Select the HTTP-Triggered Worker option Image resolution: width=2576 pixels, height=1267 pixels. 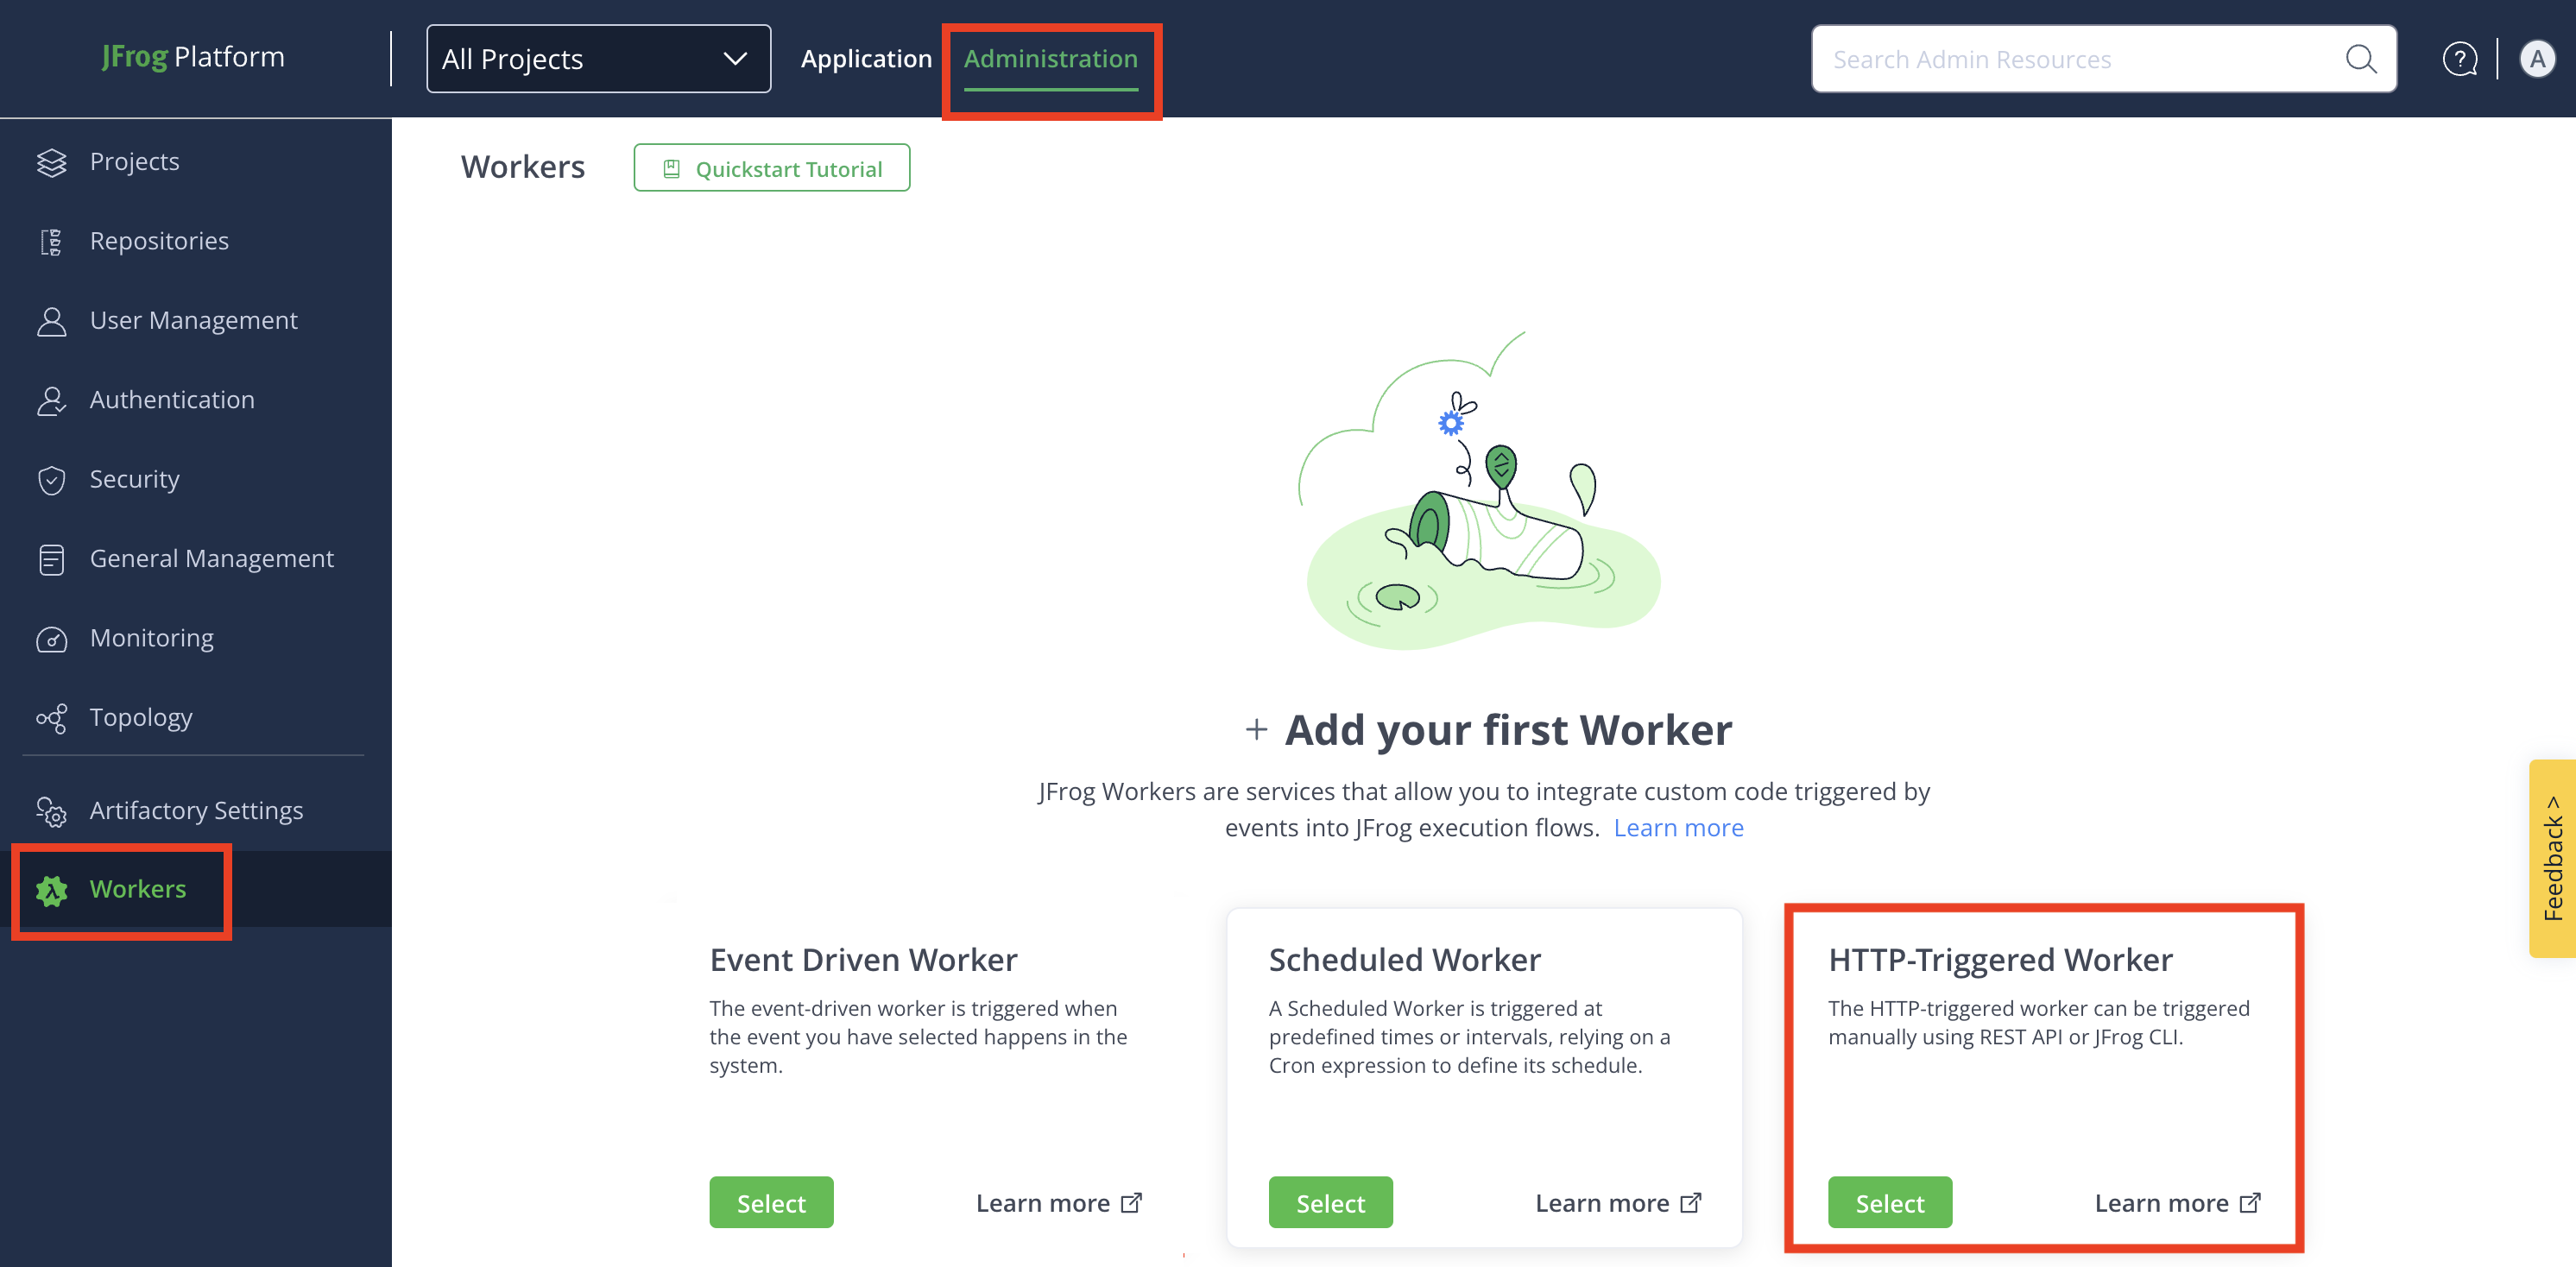1889,1202
